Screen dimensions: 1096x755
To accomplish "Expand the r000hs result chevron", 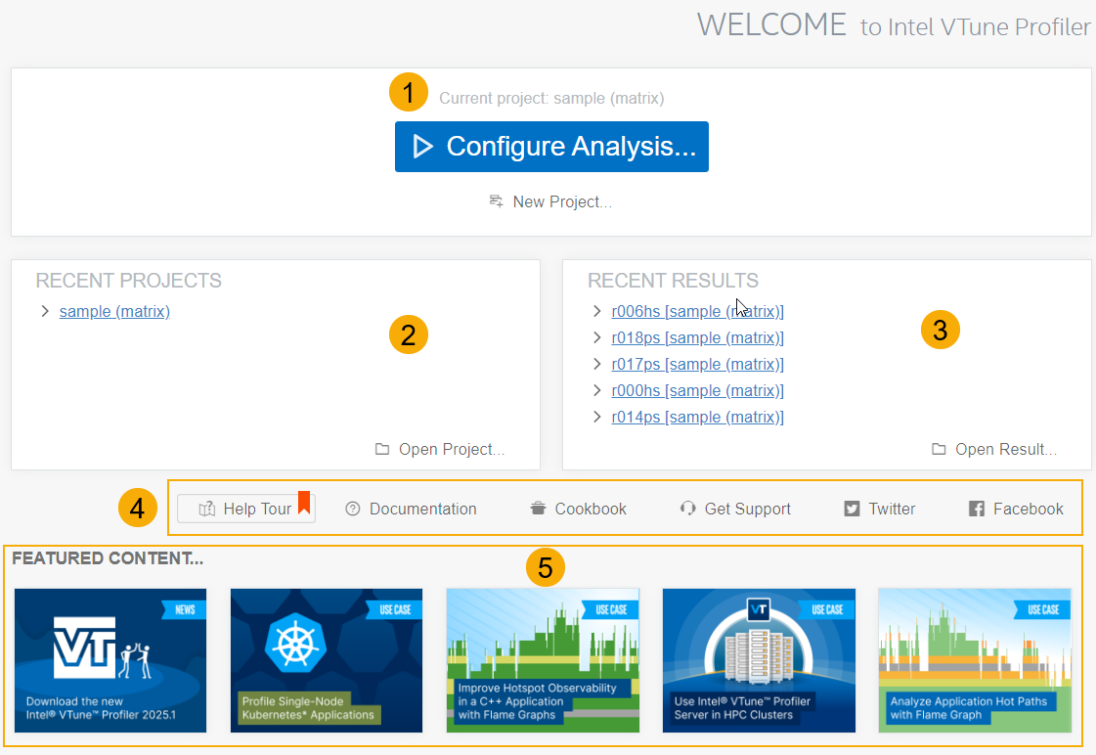I will pyautogui.click(x=597, y=391).
